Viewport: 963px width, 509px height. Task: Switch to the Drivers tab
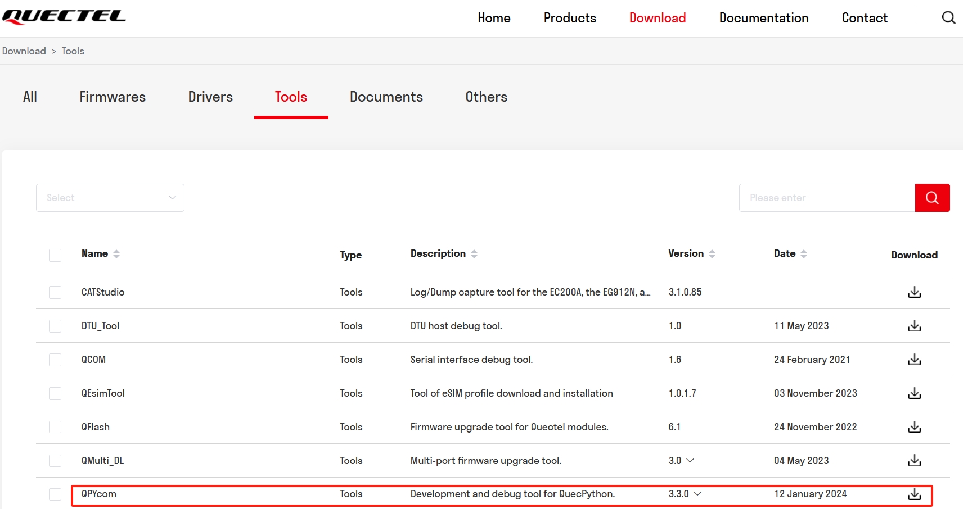[x=210, y=97]
